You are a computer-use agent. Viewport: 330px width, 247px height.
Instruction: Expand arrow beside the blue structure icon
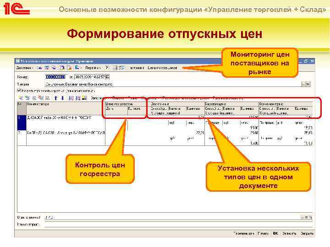(81, 68)
